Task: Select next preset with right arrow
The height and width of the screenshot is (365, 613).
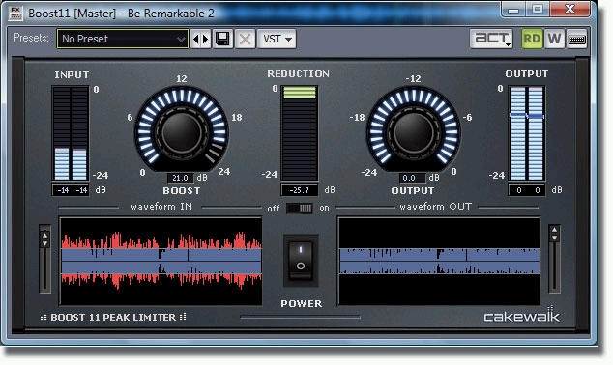Action: 206,39
